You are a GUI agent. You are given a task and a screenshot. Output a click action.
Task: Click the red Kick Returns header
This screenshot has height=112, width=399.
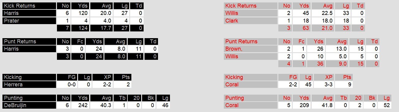pyautogui.click(x=250, y=6)
